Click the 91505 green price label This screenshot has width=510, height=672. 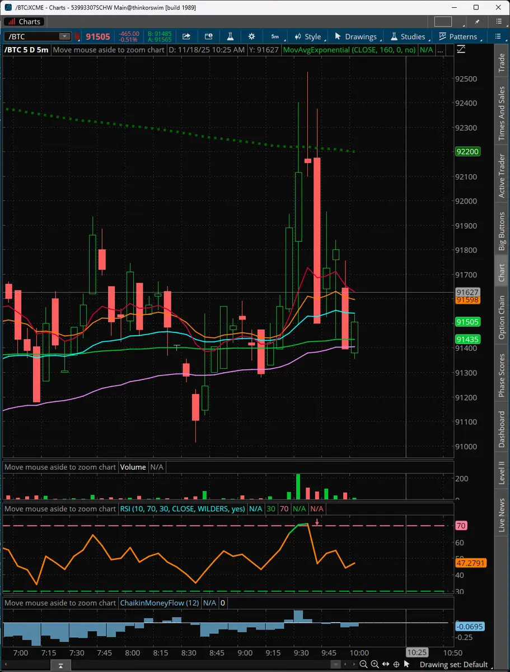tap(467, 322)
